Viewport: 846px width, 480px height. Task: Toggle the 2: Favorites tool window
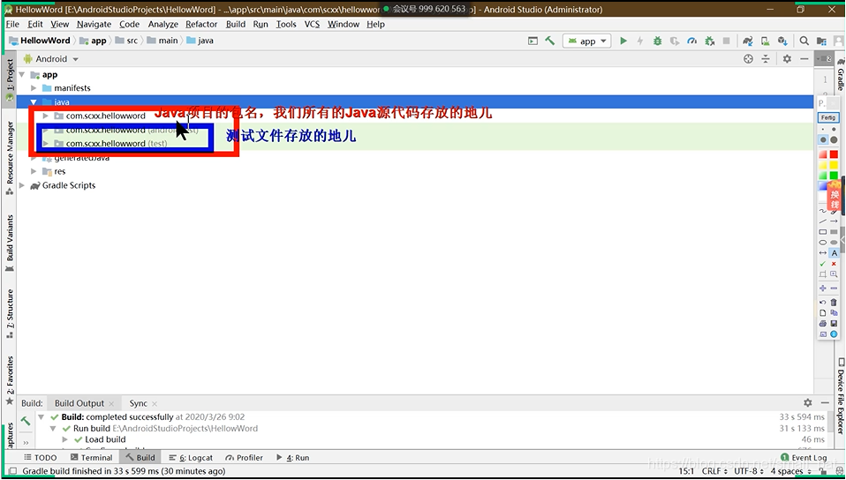[x=10, y=380]
